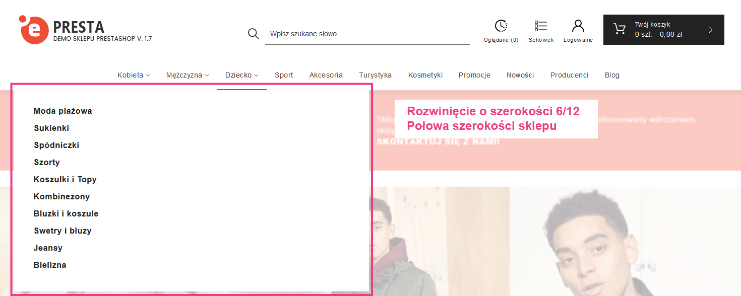This screenshot has height=296, width=741.
Task: Open the Akcesoria category
Action: [x=326, y=75]
